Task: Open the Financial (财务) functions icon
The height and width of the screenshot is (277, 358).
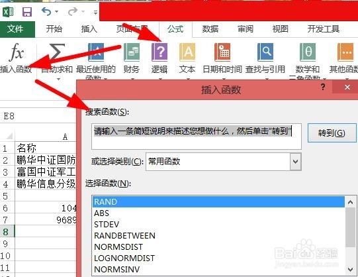Action: (x=132, y=52)
